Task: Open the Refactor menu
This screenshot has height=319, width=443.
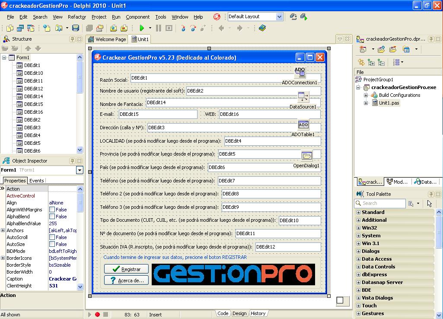Action: [x=77, y=17]
